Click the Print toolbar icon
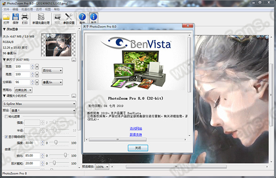 click(25, 17)
